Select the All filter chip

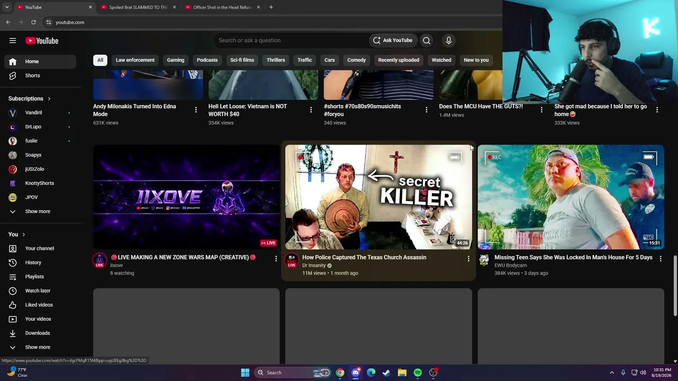tap(100, 60)
